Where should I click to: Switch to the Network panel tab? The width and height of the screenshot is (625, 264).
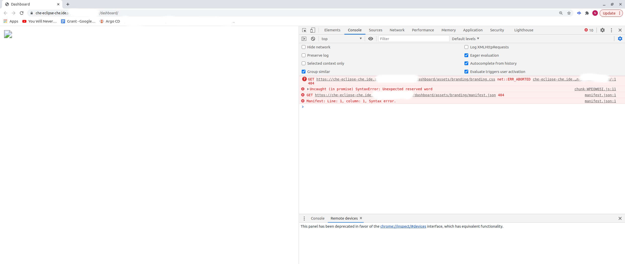[397, 30]
